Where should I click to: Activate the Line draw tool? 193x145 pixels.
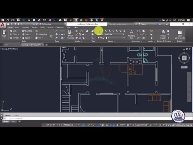pos(51,33)
